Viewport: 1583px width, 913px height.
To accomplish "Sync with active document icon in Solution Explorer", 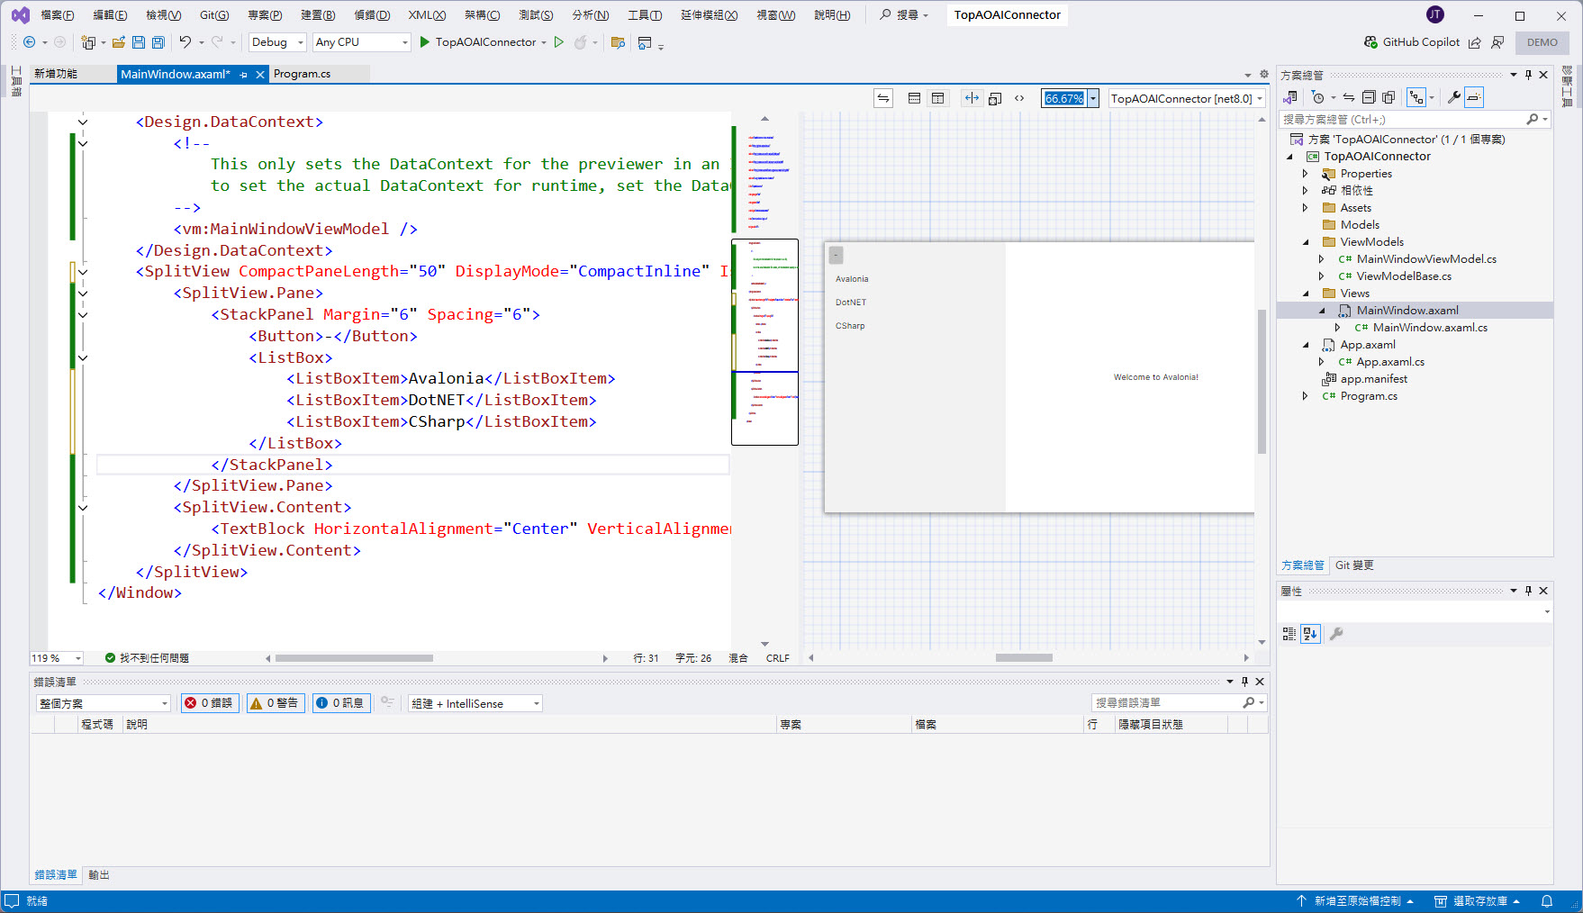I will point(1349,97).
